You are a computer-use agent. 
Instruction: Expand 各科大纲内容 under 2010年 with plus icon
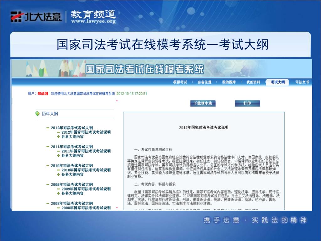pos(58,174)
